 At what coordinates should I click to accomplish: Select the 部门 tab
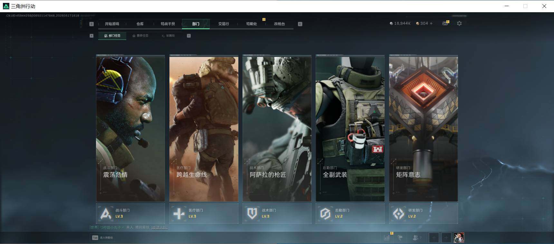(x=196, y=24)
